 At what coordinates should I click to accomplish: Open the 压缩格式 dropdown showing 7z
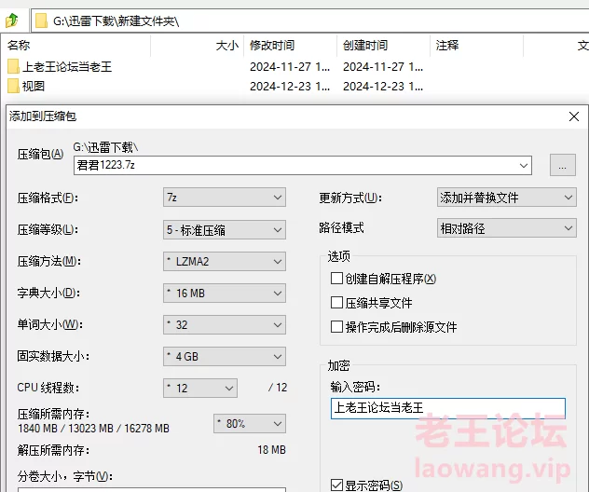click(x=225, y=198)
